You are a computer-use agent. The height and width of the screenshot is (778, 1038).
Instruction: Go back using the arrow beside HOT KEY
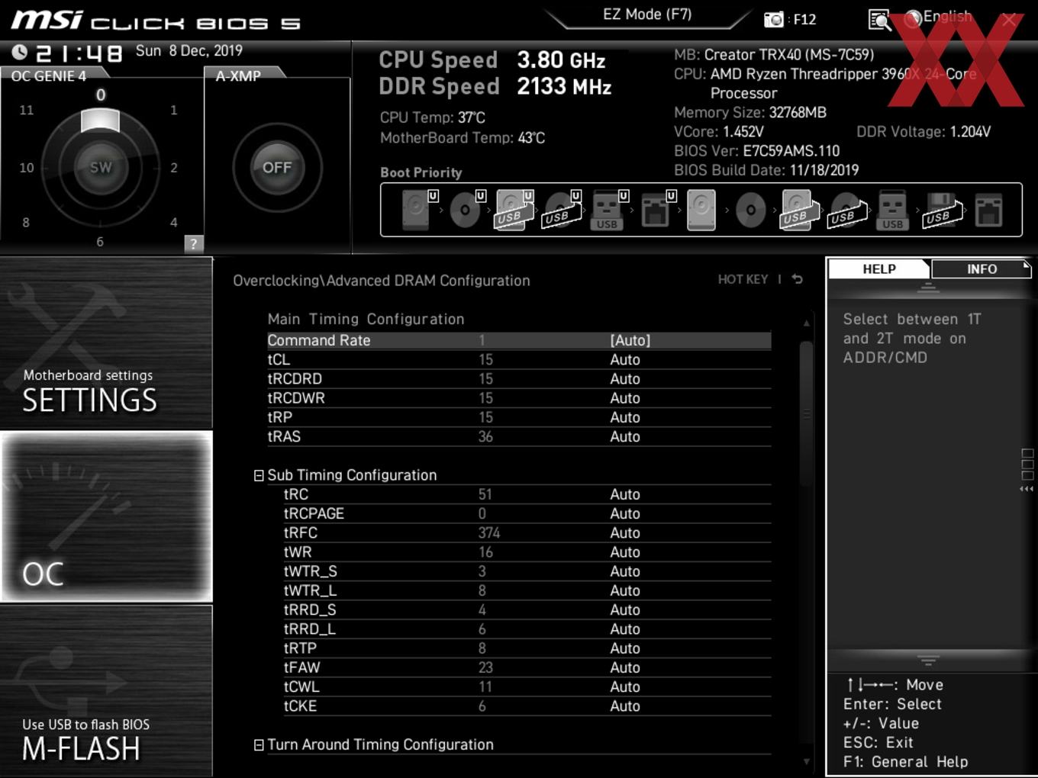coord(797,279)
